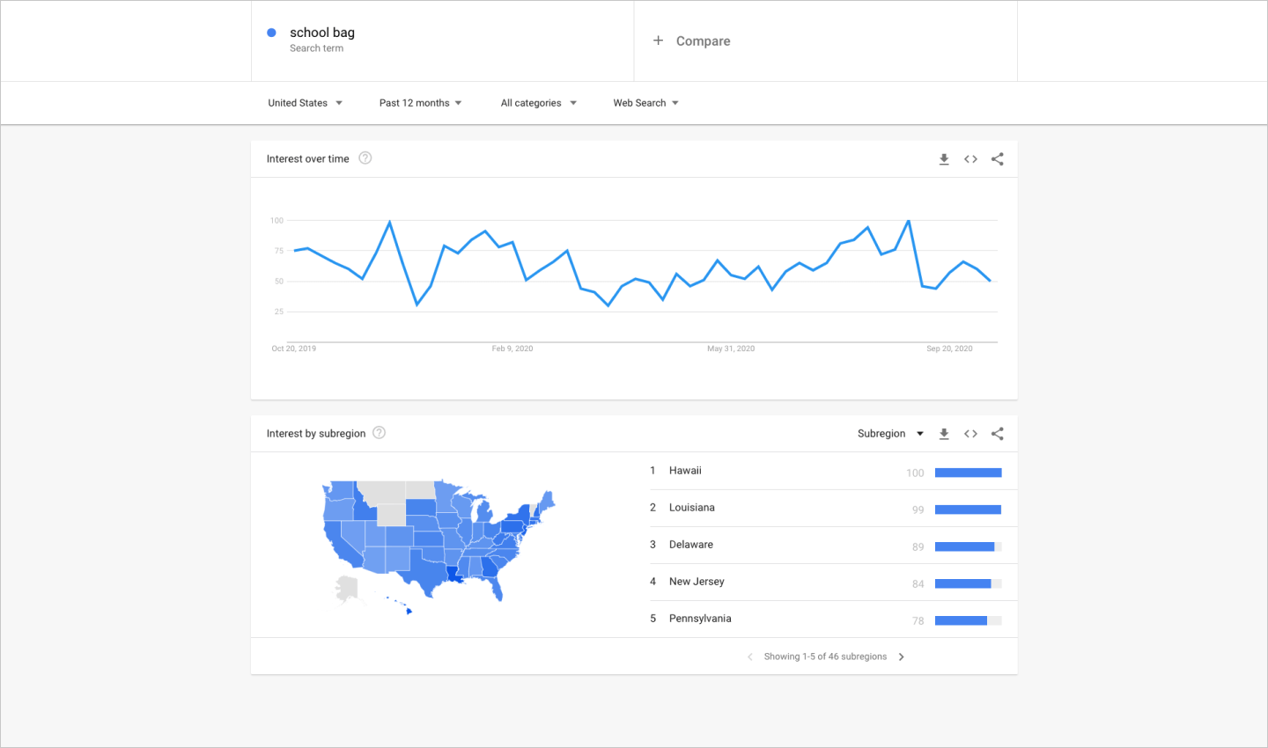
Task: Share the Interest over time chart
Action: click(x=997, y=159)
